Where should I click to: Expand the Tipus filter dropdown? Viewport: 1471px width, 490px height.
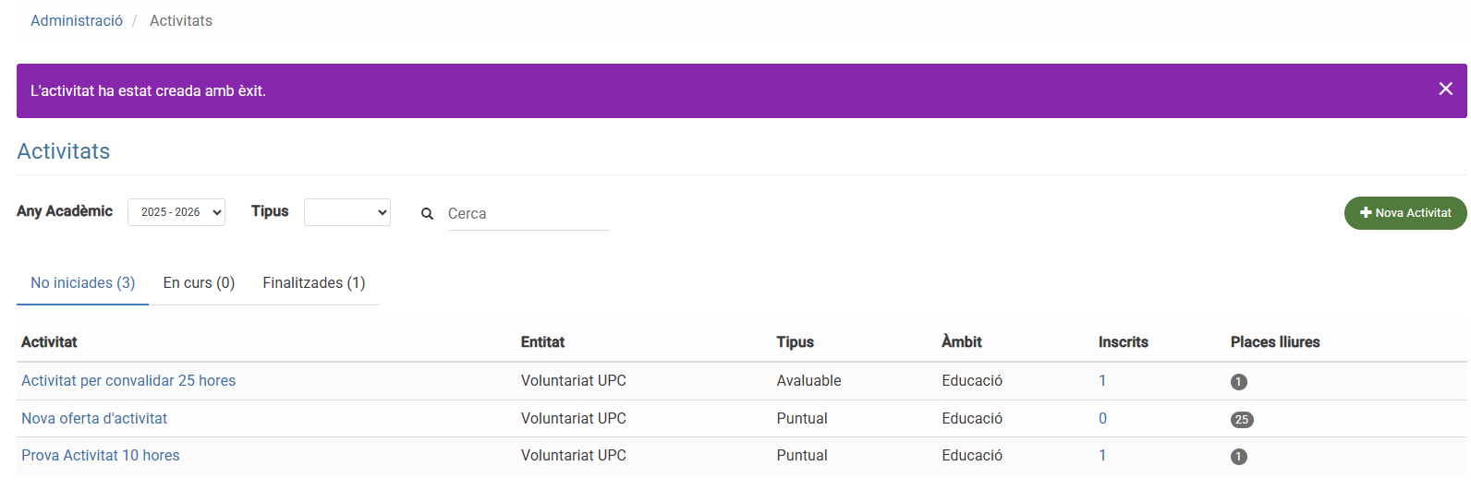pyautogui.click(x=346, y=212)
